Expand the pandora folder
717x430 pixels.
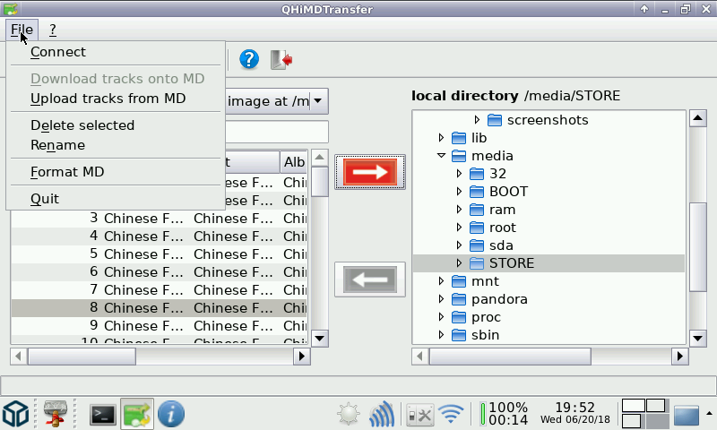441,299
